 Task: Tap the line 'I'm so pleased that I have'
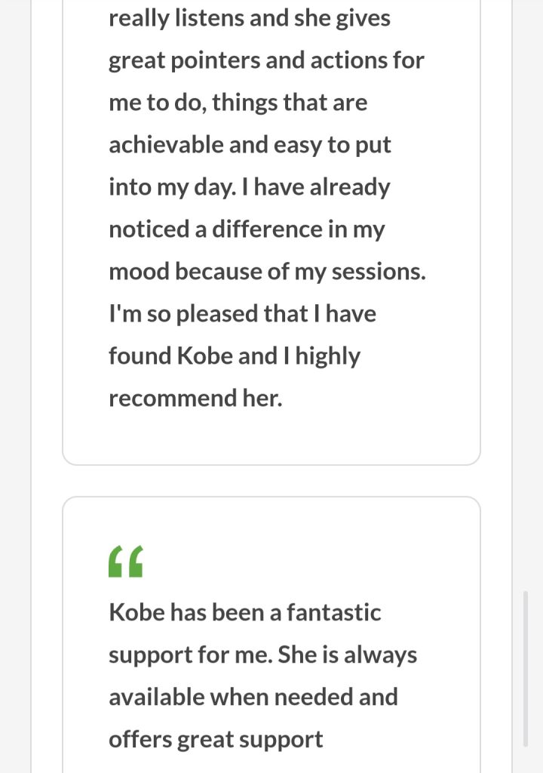[242, 314]
